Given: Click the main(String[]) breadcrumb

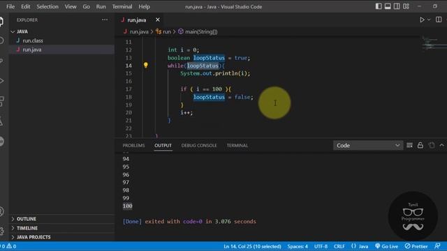Looking at the screenshot, I should 201,31.
